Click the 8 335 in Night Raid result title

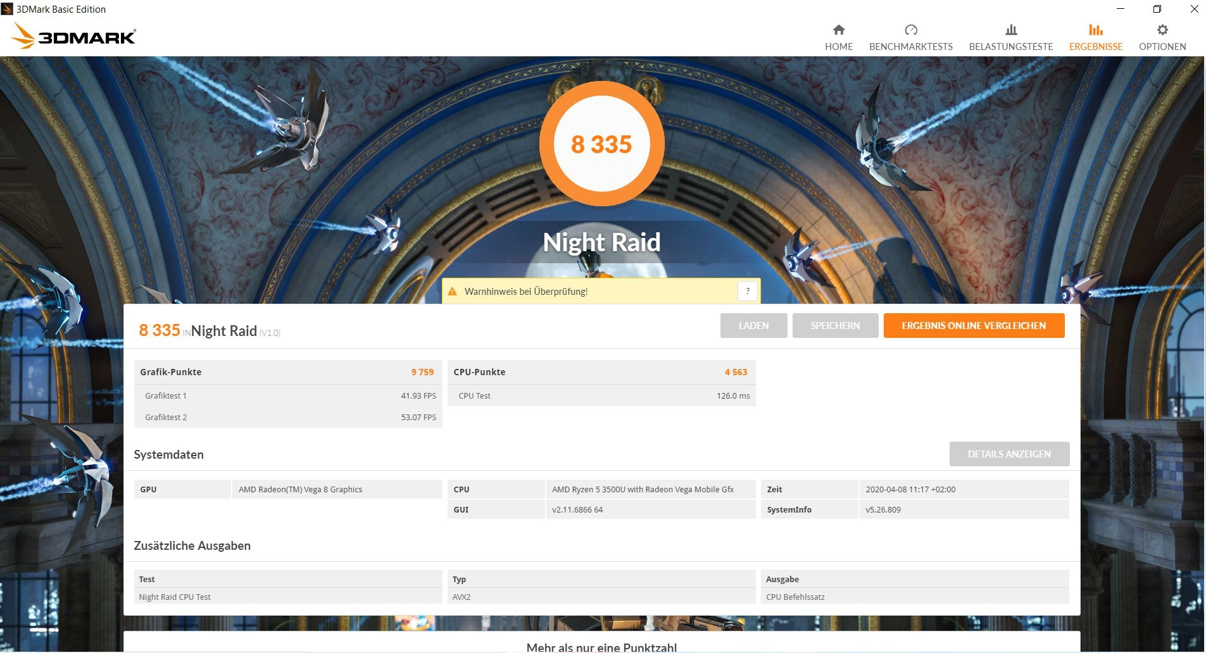[160, 330]
